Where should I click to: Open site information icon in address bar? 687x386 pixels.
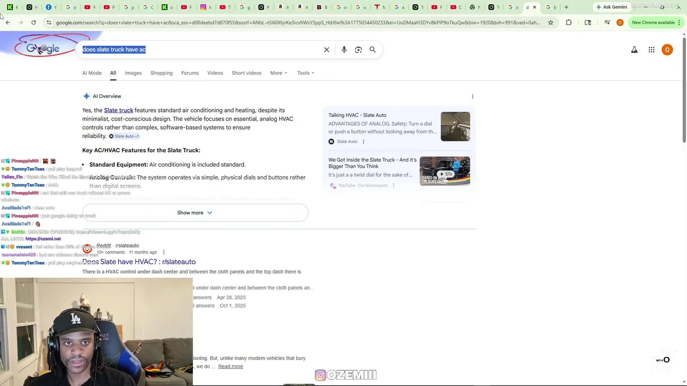click(x=49, y=23)
